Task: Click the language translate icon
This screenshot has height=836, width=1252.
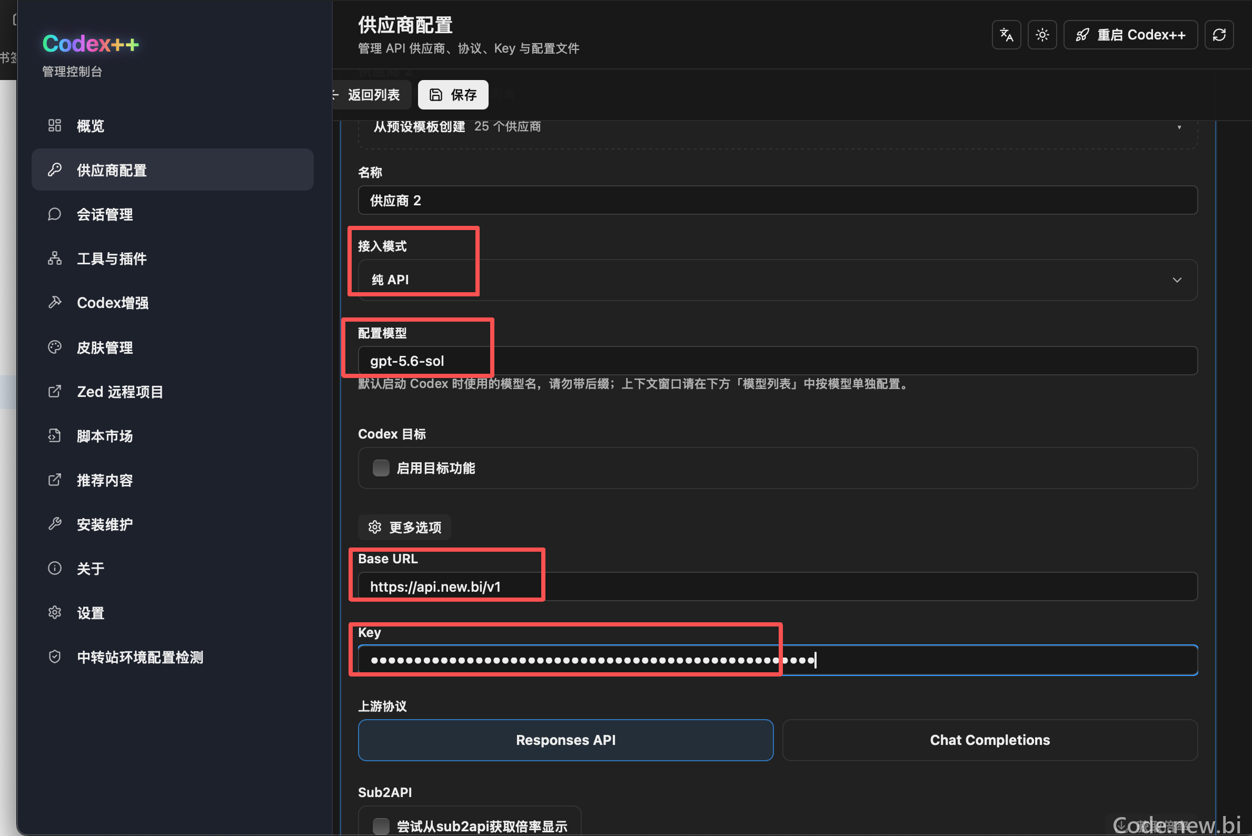Action: (x=1006, y=35)
